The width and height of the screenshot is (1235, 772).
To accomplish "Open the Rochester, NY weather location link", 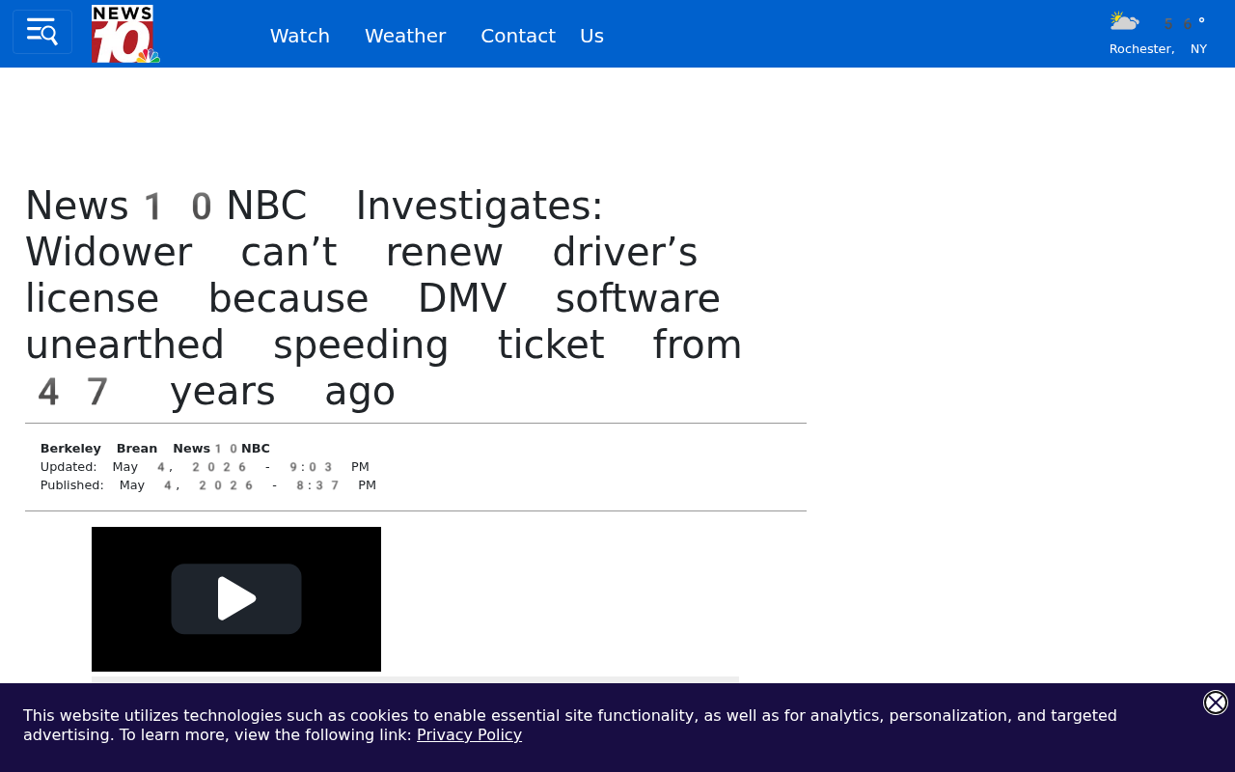I will coord(1158,49).
